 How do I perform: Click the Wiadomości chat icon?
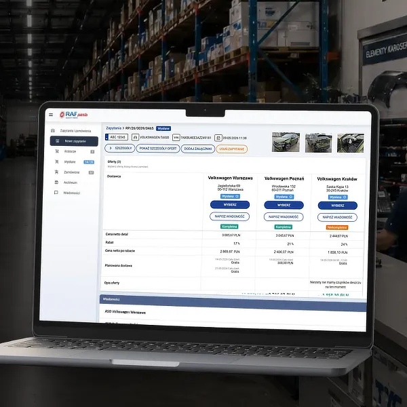click(56, 193)
